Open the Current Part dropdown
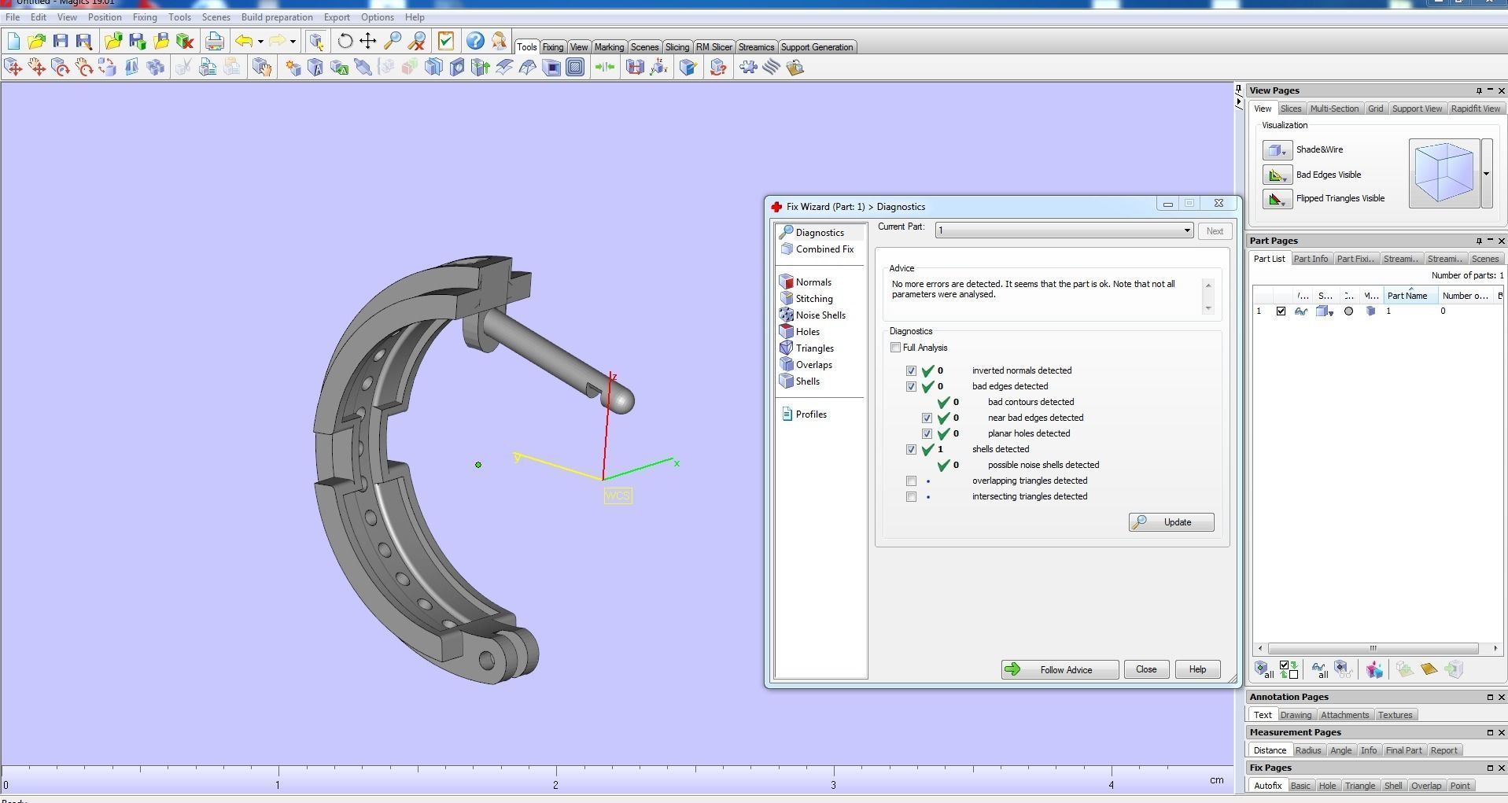Image resolution: width=1508 pixels, height=803 pixels. point(1064,230)
